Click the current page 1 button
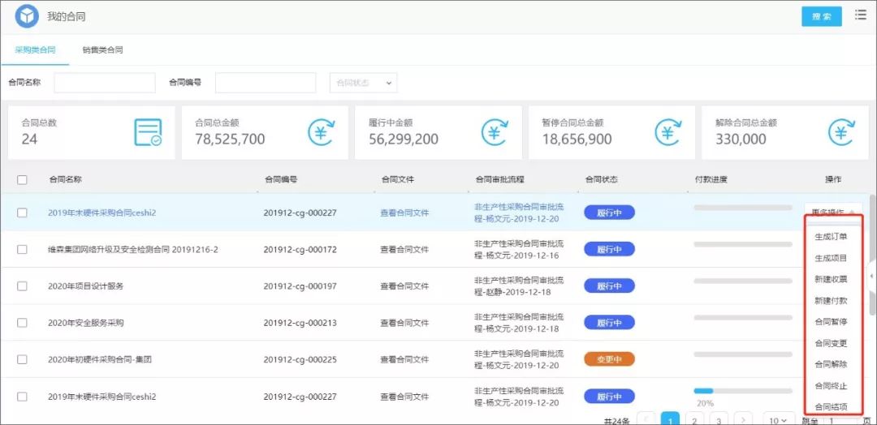The image size is (877, 425). [670, 420]
